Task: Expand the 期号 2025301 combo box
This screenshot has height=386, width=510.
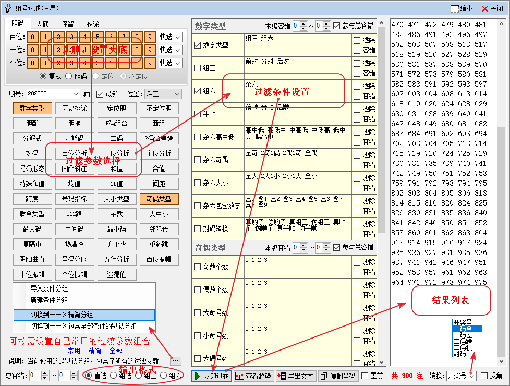Action: coord(75,94)
